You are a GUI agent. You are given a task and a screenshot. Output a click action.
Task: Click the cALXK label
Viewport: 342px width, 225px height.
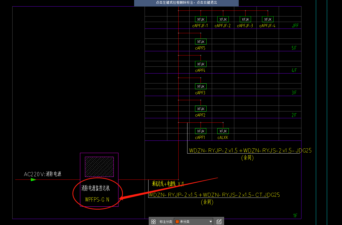pos(223,138)
